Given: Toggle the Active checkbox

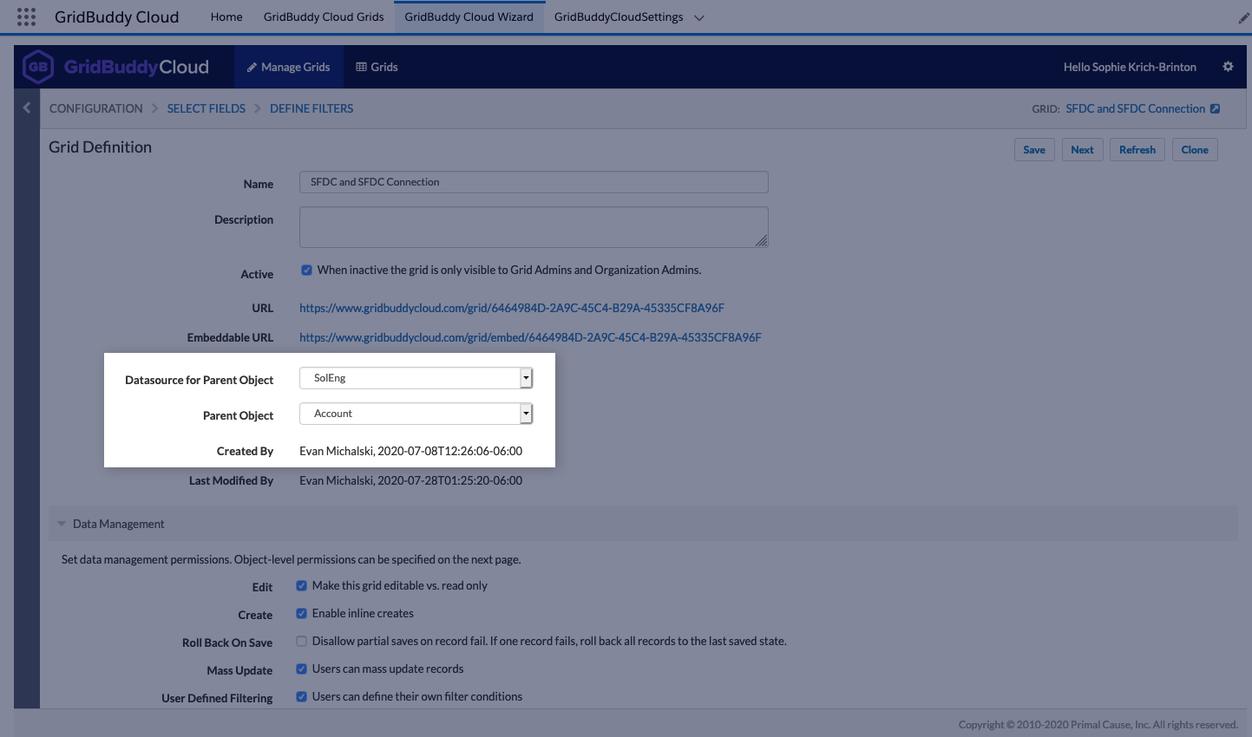Looking at the screenshot, I should point(306,270).
